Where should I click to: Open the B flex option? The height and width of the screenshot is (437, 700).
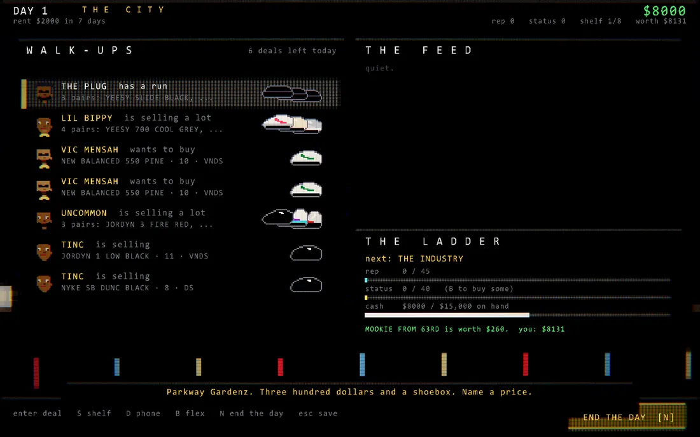click(x=190, y=413)
